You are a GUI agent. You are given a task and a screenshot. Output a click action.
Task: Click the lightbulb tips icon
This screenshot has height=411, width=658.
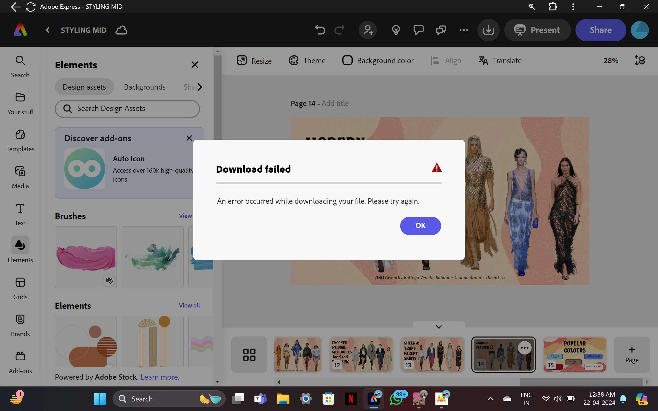point(396,30)
